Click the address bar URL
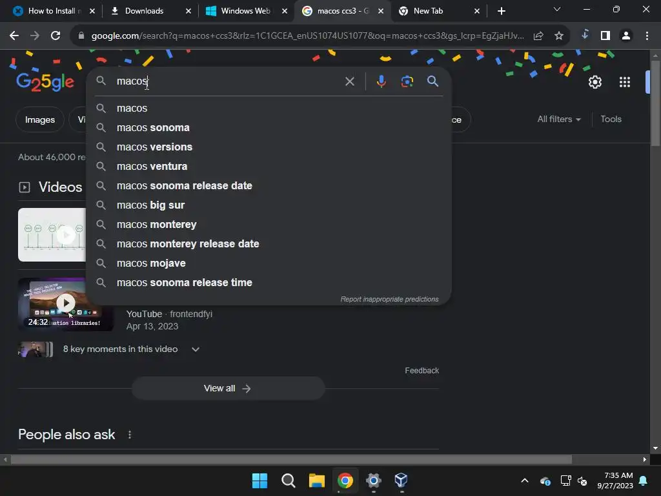The height and width of the screenshot is (496, 661). [x=307, y=36]
